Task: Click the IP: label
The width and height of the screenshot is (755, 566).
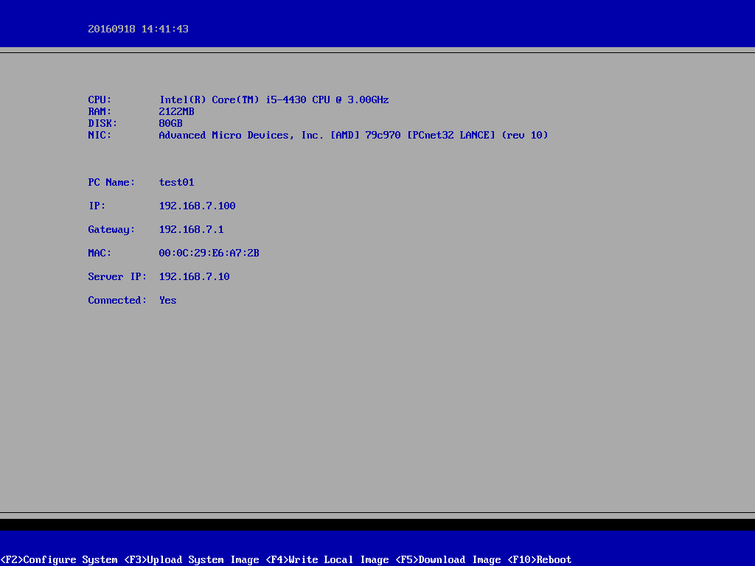Action: click(97, 206)
